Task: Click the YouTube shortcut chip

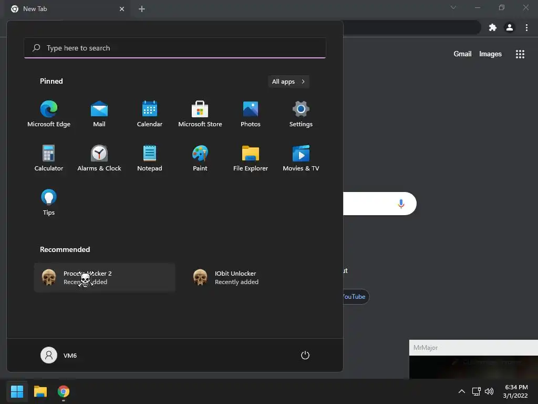Action: [355, 297]
